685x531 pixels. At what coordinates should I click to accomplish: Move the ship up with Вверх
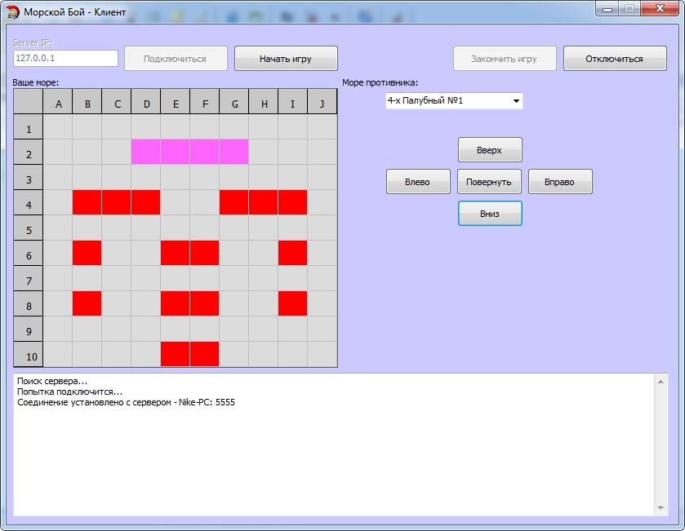[490, 149]
